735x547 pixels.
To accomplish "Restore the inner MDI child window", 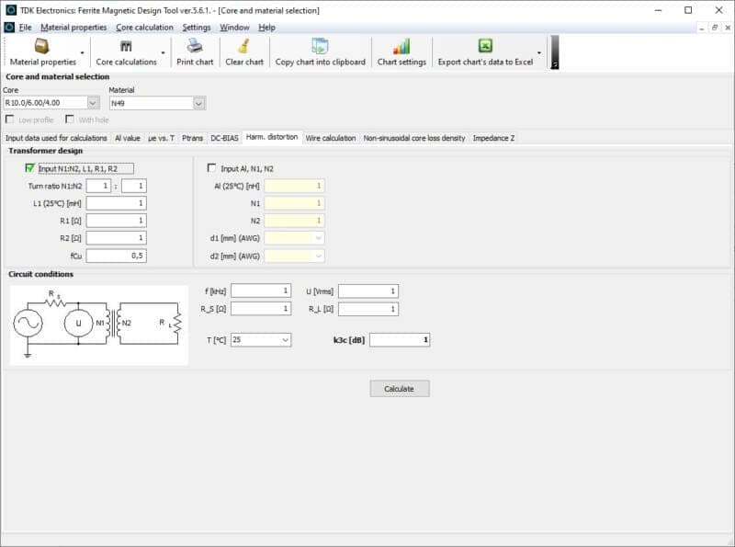I will [715, 28].
